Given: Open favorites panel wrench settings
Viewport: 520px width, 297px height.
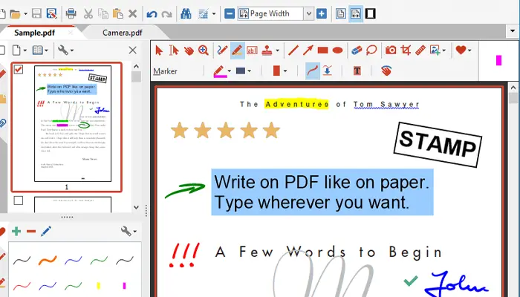Looking at the screenshot, I should coord(129,231).
